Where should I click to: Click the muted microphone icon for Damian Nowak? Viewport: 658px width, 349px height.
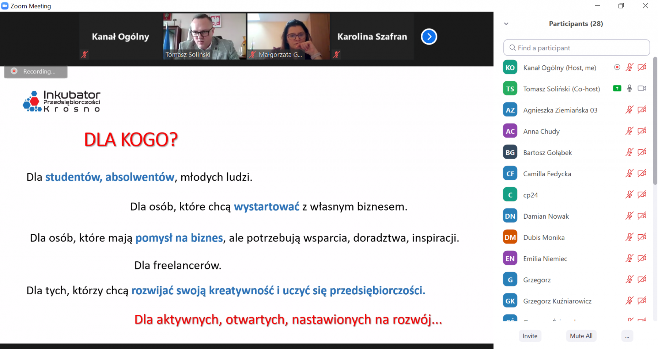629,216
